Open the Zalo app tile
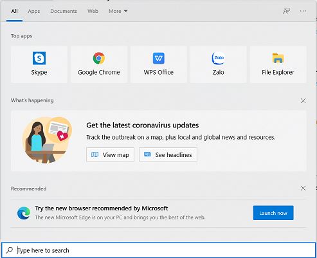This screenshot has height=258, width=317. pos(218,64)
